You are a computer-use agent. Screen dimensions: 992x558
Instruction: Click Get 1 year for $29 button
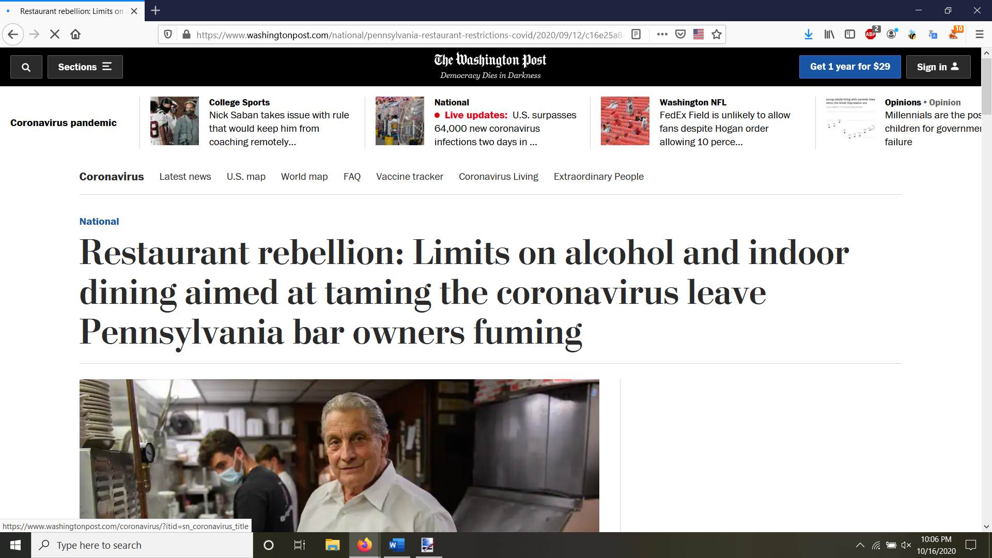tap(849, 67)
